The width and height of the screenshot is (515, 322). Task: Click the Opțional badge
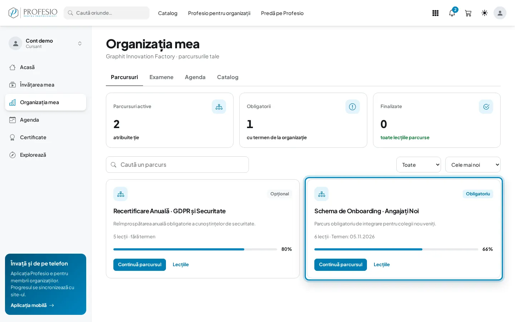[280, 194]
